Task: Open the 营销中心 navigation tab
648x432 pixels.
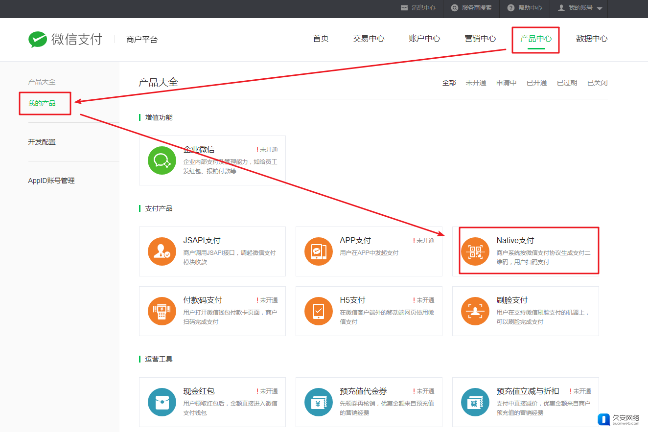Action: (x=480, y=39)
